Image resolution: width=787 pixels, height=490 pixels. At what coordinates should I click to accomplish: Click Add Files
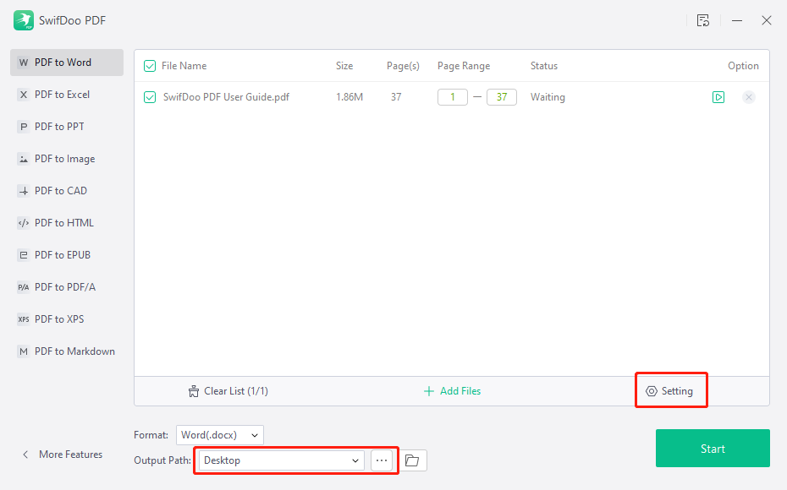coord(452,391)
